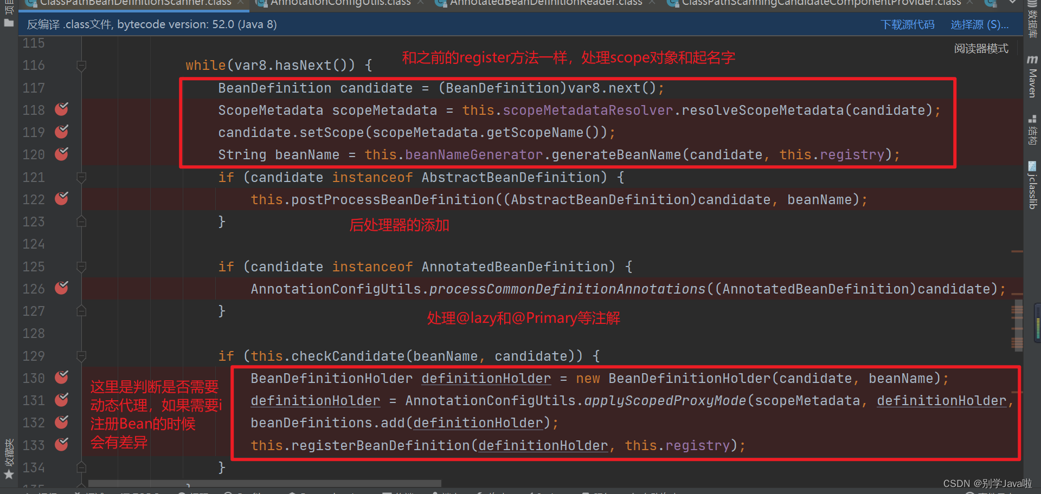The height and width of the screenshot is (494, 1041).
Task: Click the 收藏 favorites star icon bottom-left
Action: (9, 472)
